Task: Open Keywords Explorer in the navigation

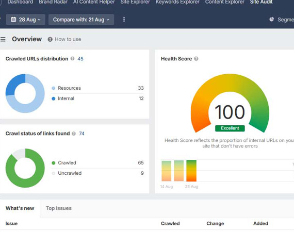Action: [x=177, y=2]
